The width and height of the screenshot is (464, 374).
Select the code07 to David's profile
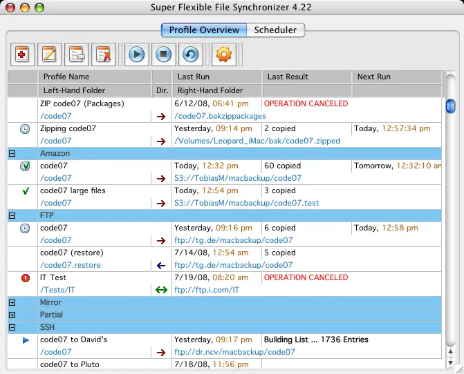coord(73,339)
